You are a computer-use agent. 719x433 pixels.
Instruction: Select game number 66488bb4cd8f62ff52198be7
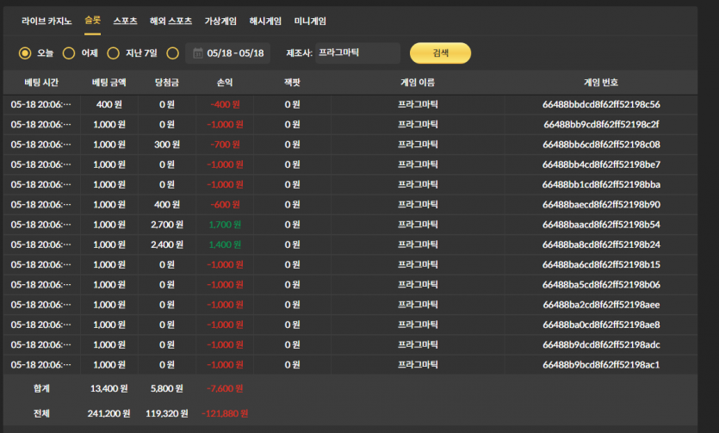[601, 164]
